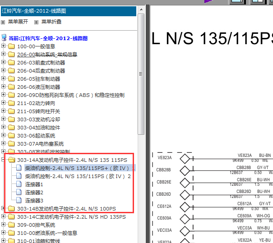
Task: Click the folder icon for 303-06起动系统
Action: tap(11, 135)
